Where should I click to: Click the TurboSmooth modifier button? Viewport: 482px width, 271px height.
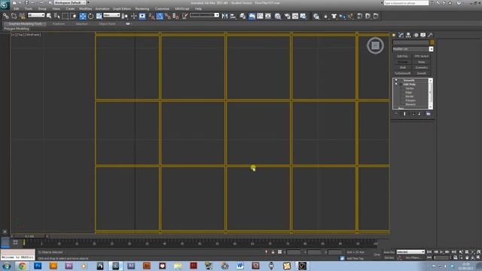point(402,74)
